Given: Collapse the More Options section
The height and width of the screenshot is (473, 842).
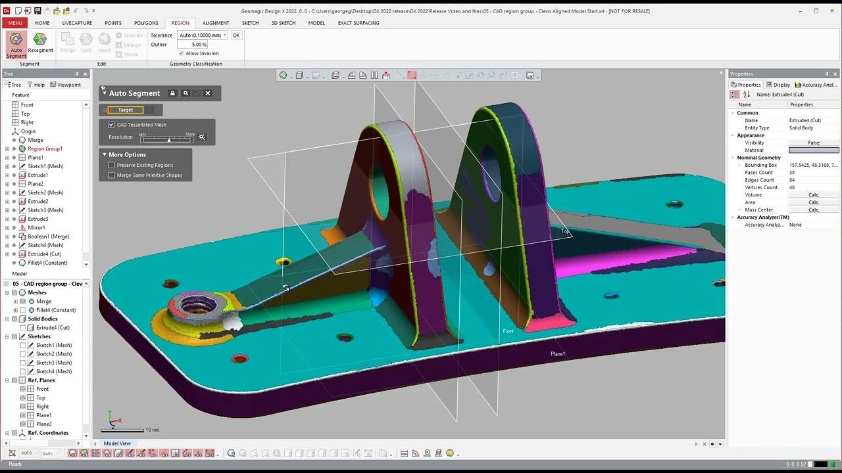Looking at the screenshot, I should click(x=104, y=155).
